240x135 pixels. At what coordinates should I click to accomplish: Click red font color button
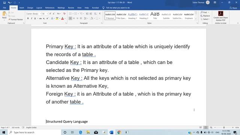click(x=63, y=18)
